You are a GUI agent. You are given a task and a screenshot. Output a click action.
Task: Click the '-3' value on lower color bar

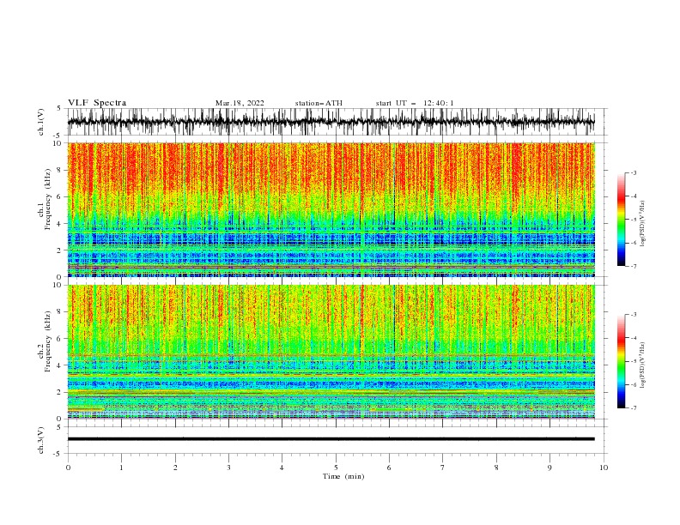click(x=633, y=315)
